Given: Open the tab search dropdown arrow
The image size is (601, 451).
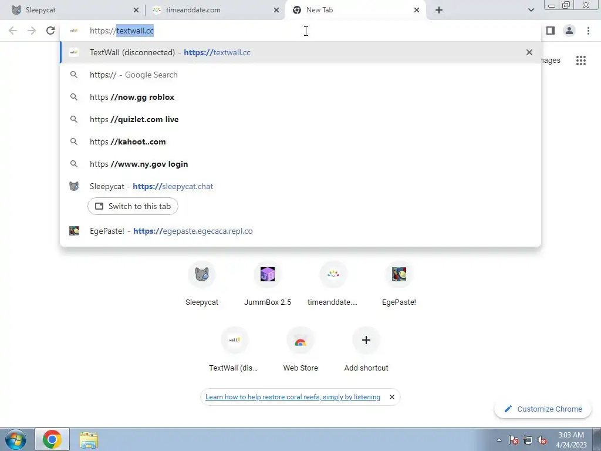Looking at the screenshot, I should [531, 10].
